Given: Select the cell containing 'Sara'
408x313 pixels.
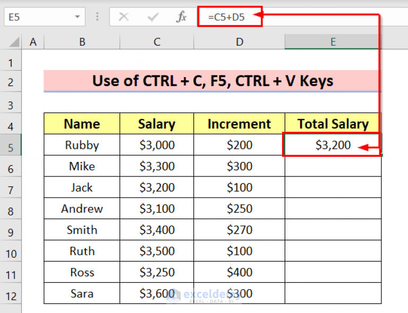Looking at the screenshot, I should point(82,293).
